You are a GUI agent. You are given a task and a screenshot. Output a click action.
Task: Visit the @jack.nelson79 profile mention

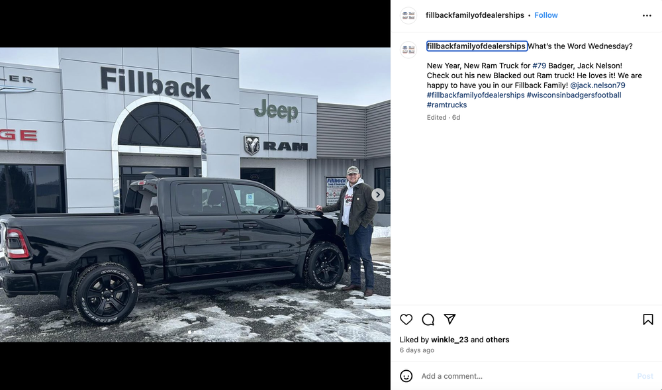pos(597,85)
